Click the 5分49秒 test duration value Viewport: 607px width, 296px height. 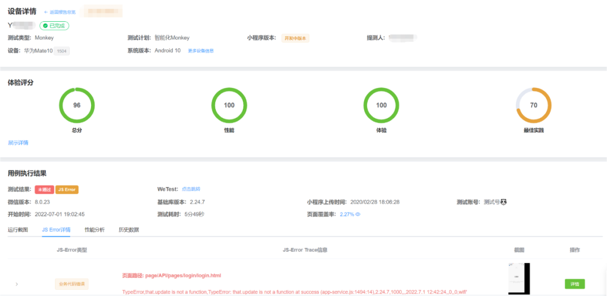194,214
